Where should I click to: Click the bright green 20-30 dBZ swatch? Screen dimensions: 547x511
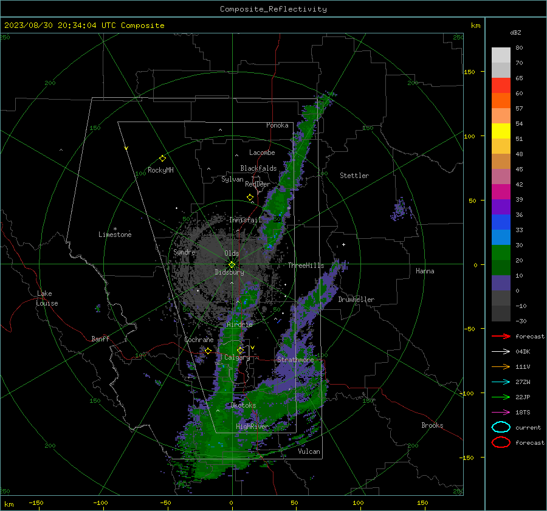point(501,253)
